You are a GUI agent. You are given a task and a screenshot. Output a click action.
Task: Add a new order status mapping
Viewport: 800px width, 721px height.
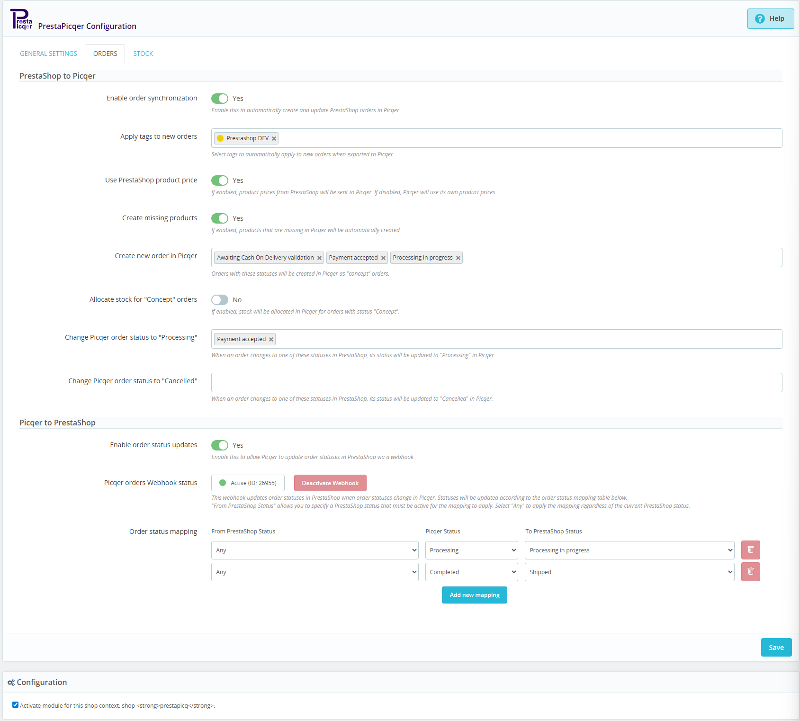[474, 595]
